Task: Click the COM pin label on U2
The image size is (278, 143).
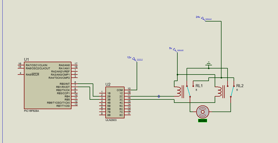Action: coord(120,90)
